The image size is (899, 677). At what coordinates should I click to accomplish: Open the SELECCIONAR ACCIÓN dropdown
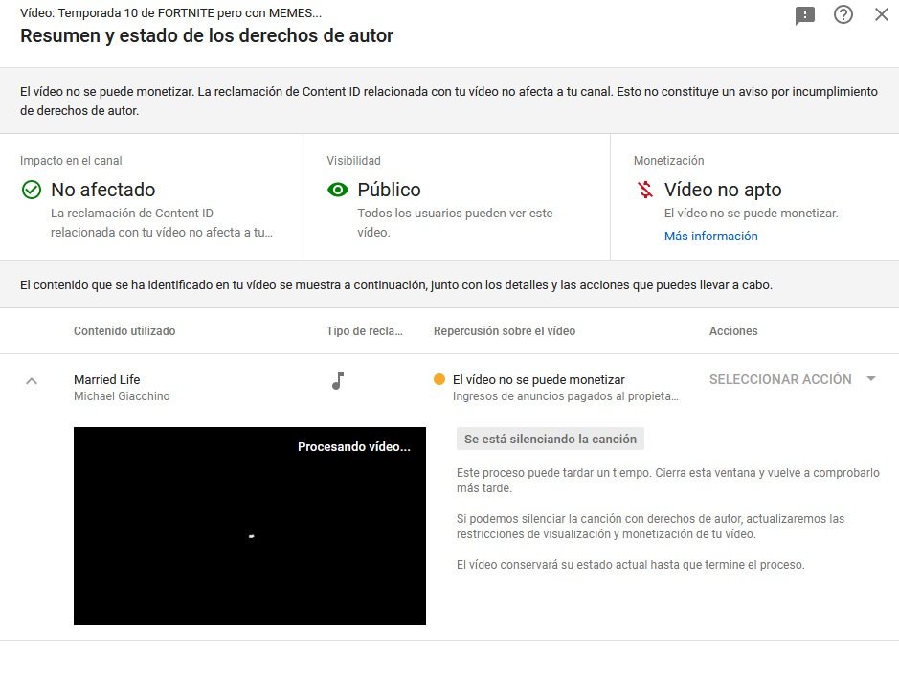click(793, 379)
